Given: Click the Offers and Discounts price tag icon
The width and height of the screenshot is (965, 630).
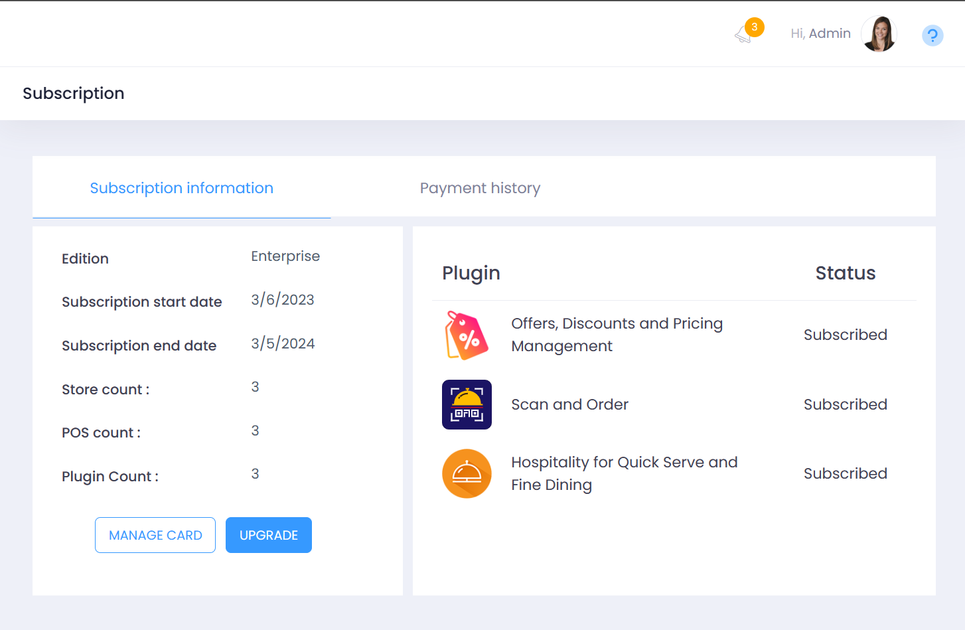Looking at the screenshot, I should click(467, 335).
